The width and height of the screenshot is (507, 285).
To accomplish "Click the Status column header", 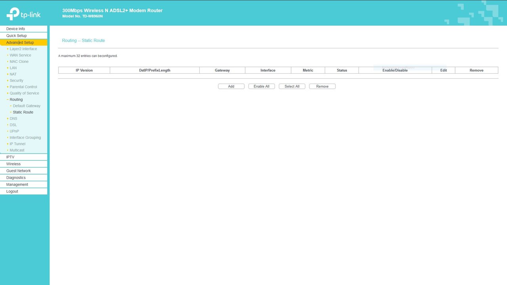I will pyautogui.click(x=342, y=70).
